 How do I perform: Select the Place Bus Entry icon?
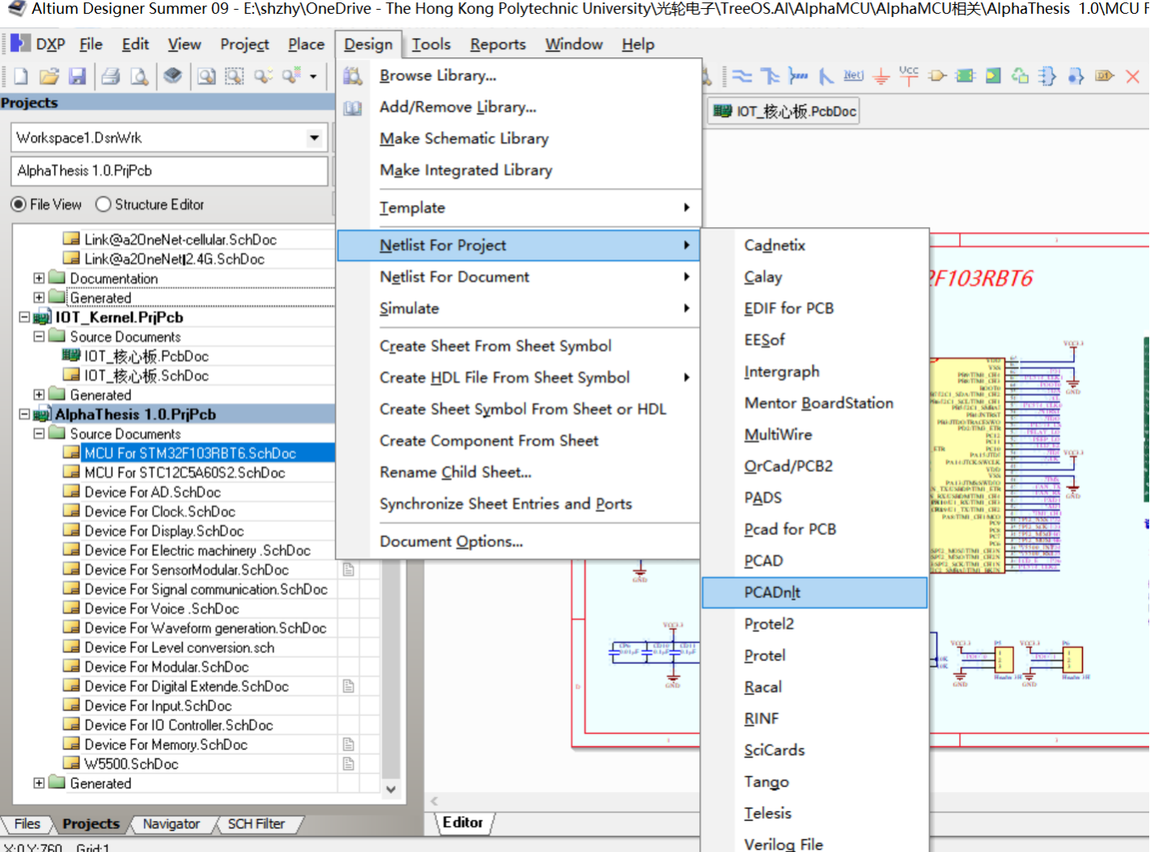click(x=825, y=76)
